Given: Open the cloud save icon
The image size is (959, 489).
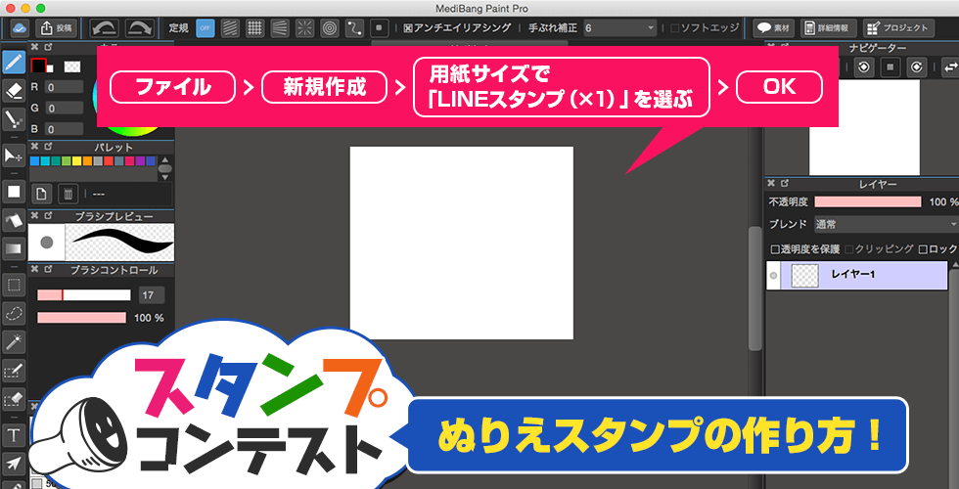Looking at the screenshot, I should 21,28.
